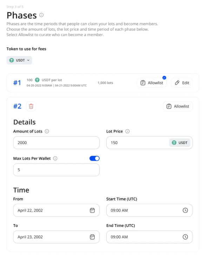Viewport: 205px width, 256px height.
Task: Click the info icon next to Amount of Lots
Action: click(47, 131)
